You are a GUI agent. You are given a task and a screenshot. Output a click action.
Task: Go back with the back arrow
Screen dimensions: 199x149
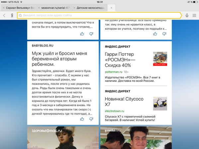(x=4, y=16)
